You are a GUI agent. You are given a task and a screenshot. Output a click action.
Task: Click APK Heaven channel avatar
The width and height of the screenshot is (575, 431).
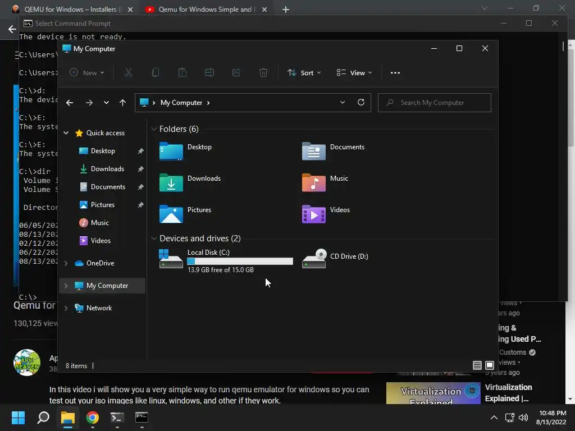coord(26,363)
